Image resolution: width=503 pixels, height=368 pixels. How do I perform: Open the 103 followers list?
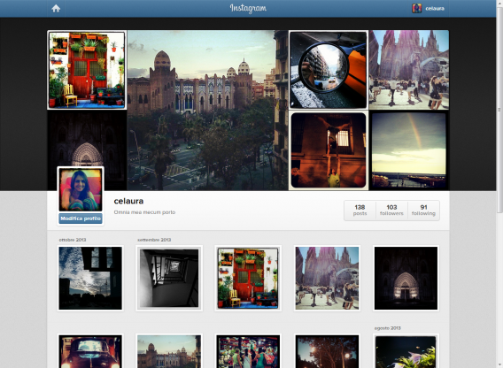tap(391, 211)
